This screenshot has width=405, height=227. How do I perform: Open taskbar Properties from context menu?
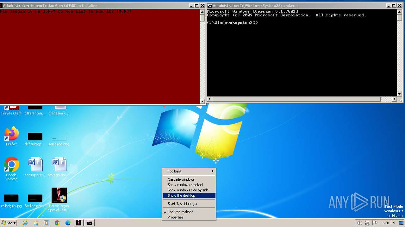(x=189, y=217)
